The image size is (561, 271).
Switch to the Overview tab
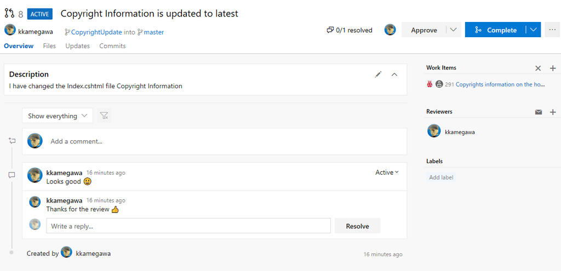pyautogui.click(x=19, y=46)
